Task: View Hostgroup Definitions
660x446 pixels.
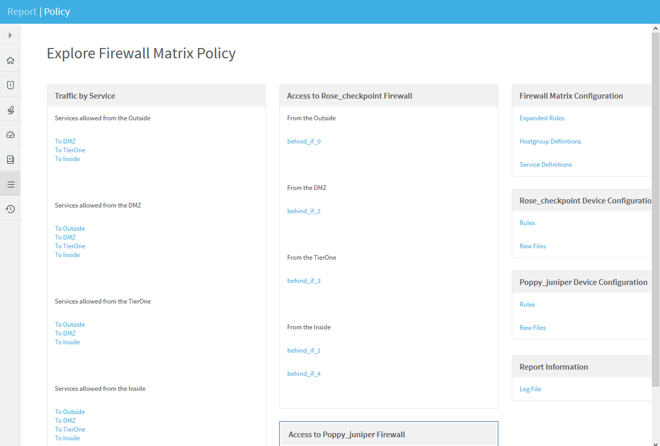Action: click(x=550, y=141)
